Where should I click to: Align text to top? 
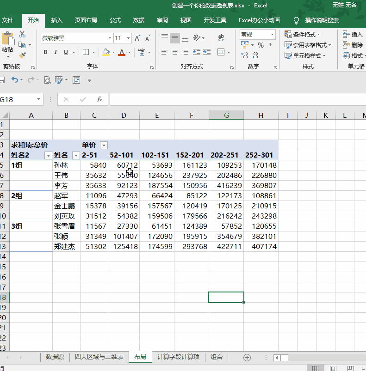tap(165, 36)
